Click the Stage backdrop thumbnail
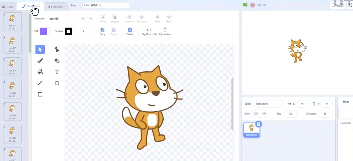Viewport: 353px width, 161px height. (x=346, y=113)
